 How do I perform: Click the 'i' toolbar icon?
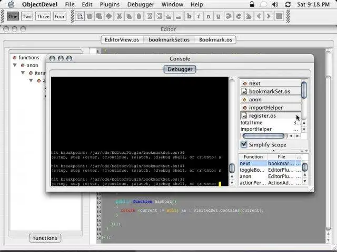point(199,16)
